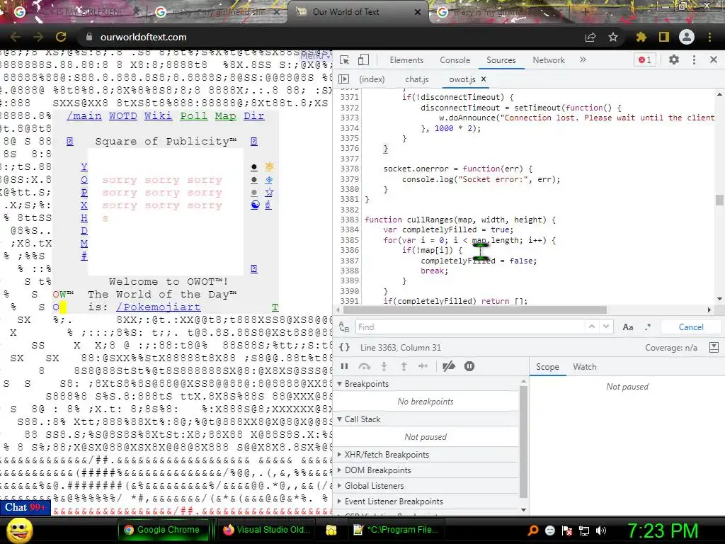Viewport: 725px width, 544px height.
Task: Click the address bar URL ourworldoftext.com
Action: (x=143, y=37)
